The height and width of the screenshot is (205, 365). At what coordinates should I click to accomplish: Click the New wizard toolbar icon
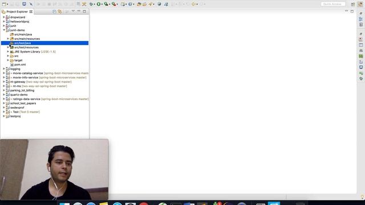point(4,4)
